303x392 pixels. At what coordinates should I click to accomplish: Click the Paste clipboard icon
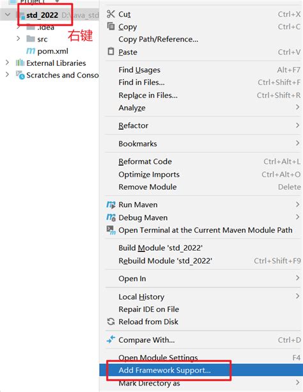click(111, 51)
